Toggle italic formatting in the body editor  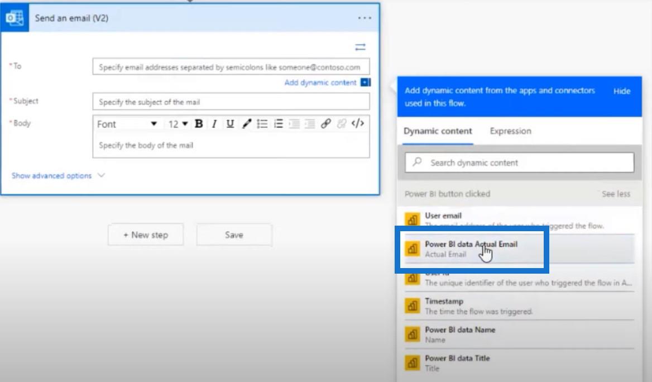pyautogui.click(x=214, y=123)
